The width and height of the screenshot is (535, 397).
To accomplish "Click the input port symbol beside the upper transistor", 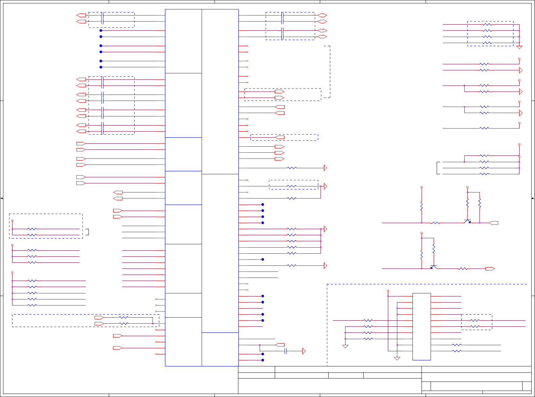I will 494,223.
